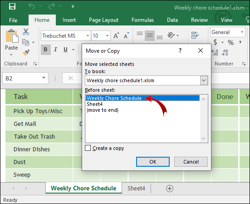
Task: Click the sheet list scrollbar down arrow
Action: [203, 139]
